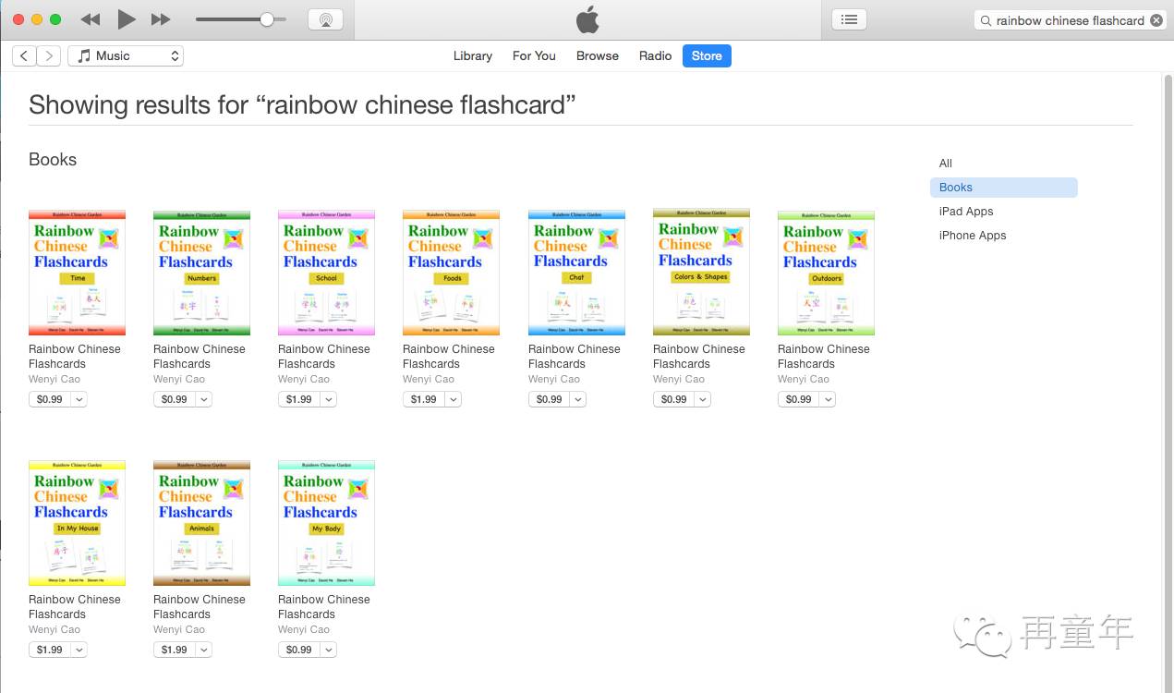This screenshot has width=1174, height=693.
Task: Expand price arrow for the Numbers book
Action: pyautogui.click(x=204, y=399)
